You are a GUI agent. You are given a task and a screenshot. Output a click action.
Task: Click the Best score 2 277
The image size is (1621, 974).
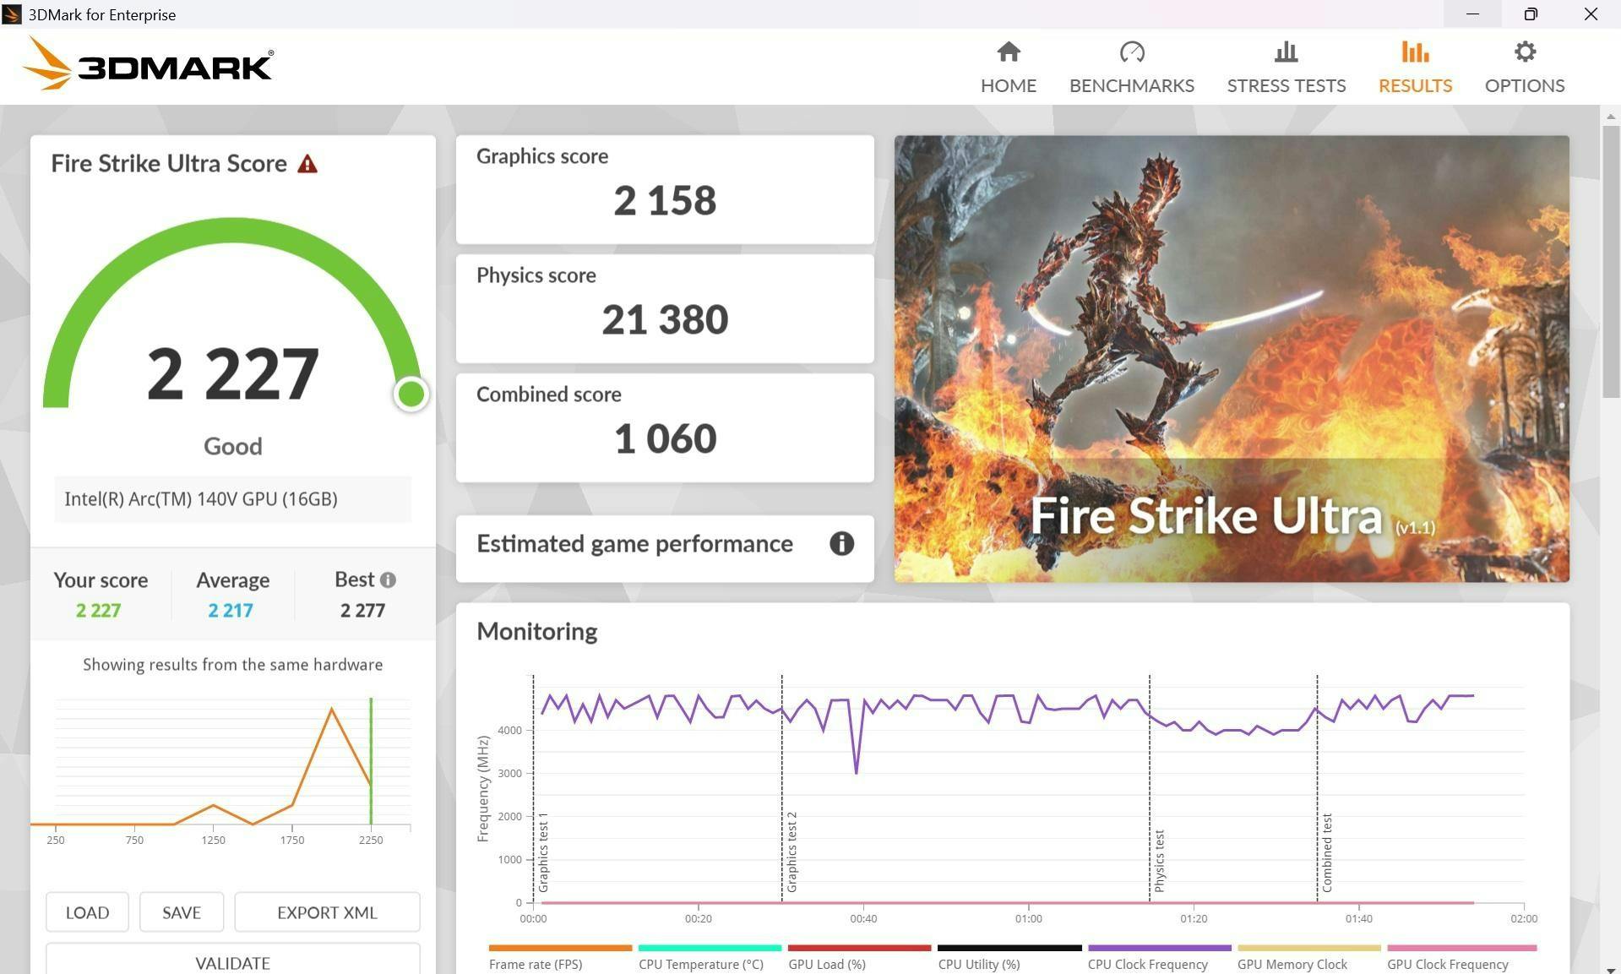[x=362, y=610]
